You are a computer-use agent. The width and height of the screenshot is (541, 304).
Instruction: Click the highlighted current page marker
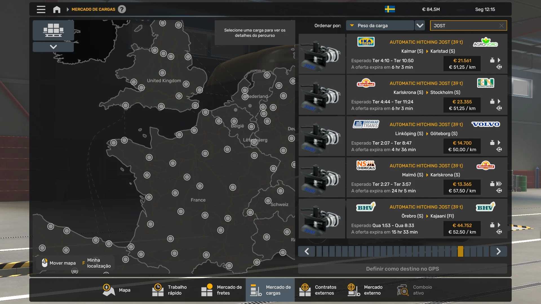click(x=460, y=251)
